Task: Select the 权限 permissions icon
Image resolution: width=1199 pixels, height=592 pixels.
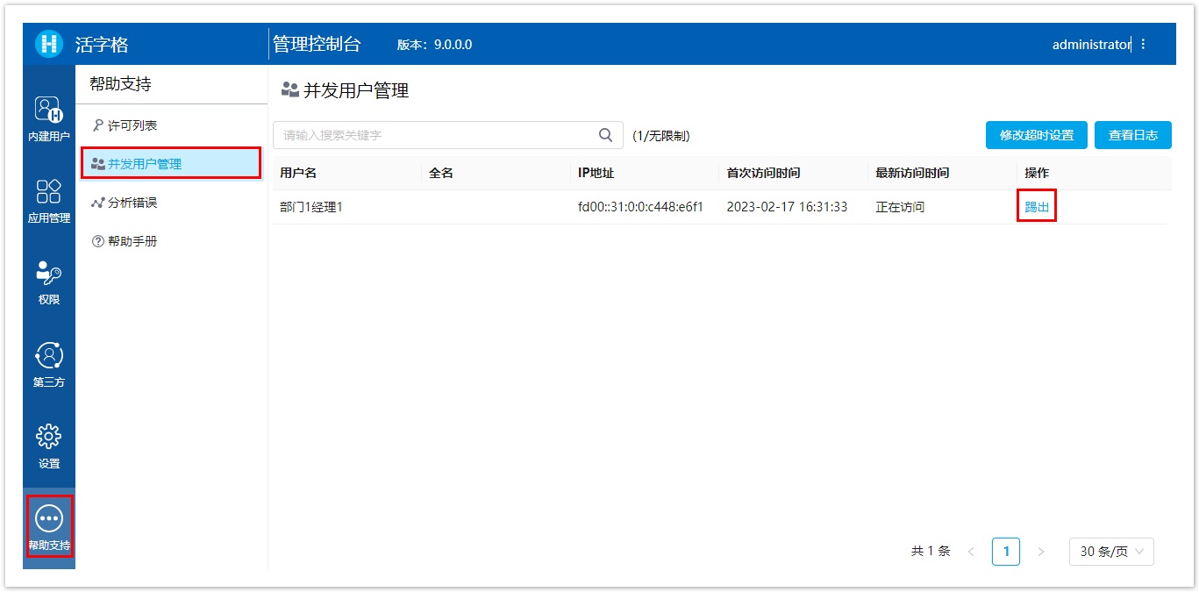Action: (x=49, y=274)
